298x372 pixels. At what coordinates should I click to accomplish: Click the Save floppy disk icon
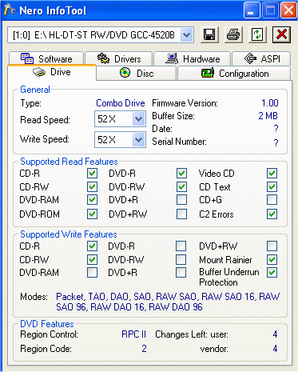point(209,34)
